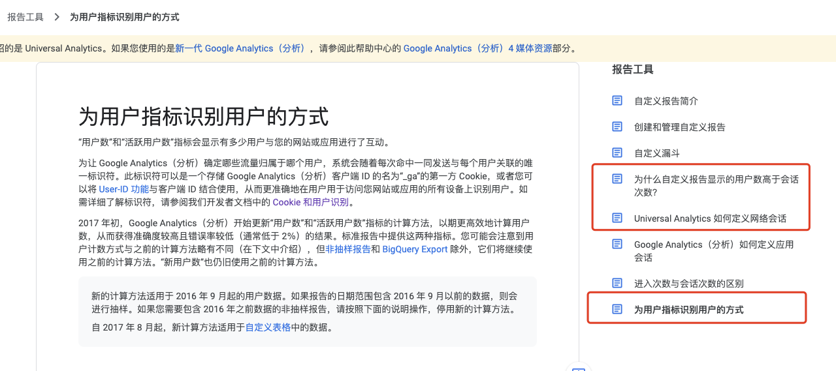
Task: Click breadcrumb text 为用户指标识别用户的方式
Action: coord(125,17)
